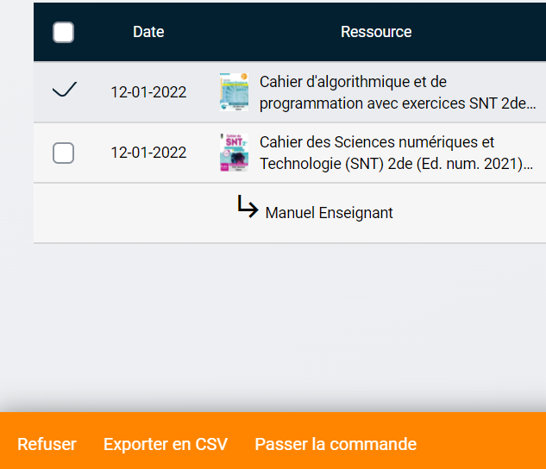
Task: Toggle the select-all checkbox in table header
Action: click(63, 33)
